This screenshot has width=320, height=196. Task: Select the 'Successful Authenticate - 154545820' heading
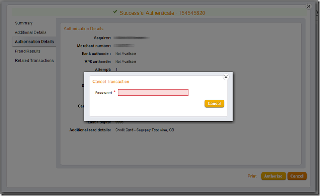[x=162, y=13]
